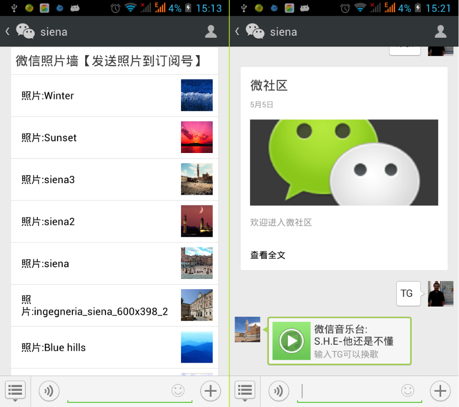
Task: Tap the ingegneria building thumbnail
Action: pyautogui.click(x=197, y=305)
